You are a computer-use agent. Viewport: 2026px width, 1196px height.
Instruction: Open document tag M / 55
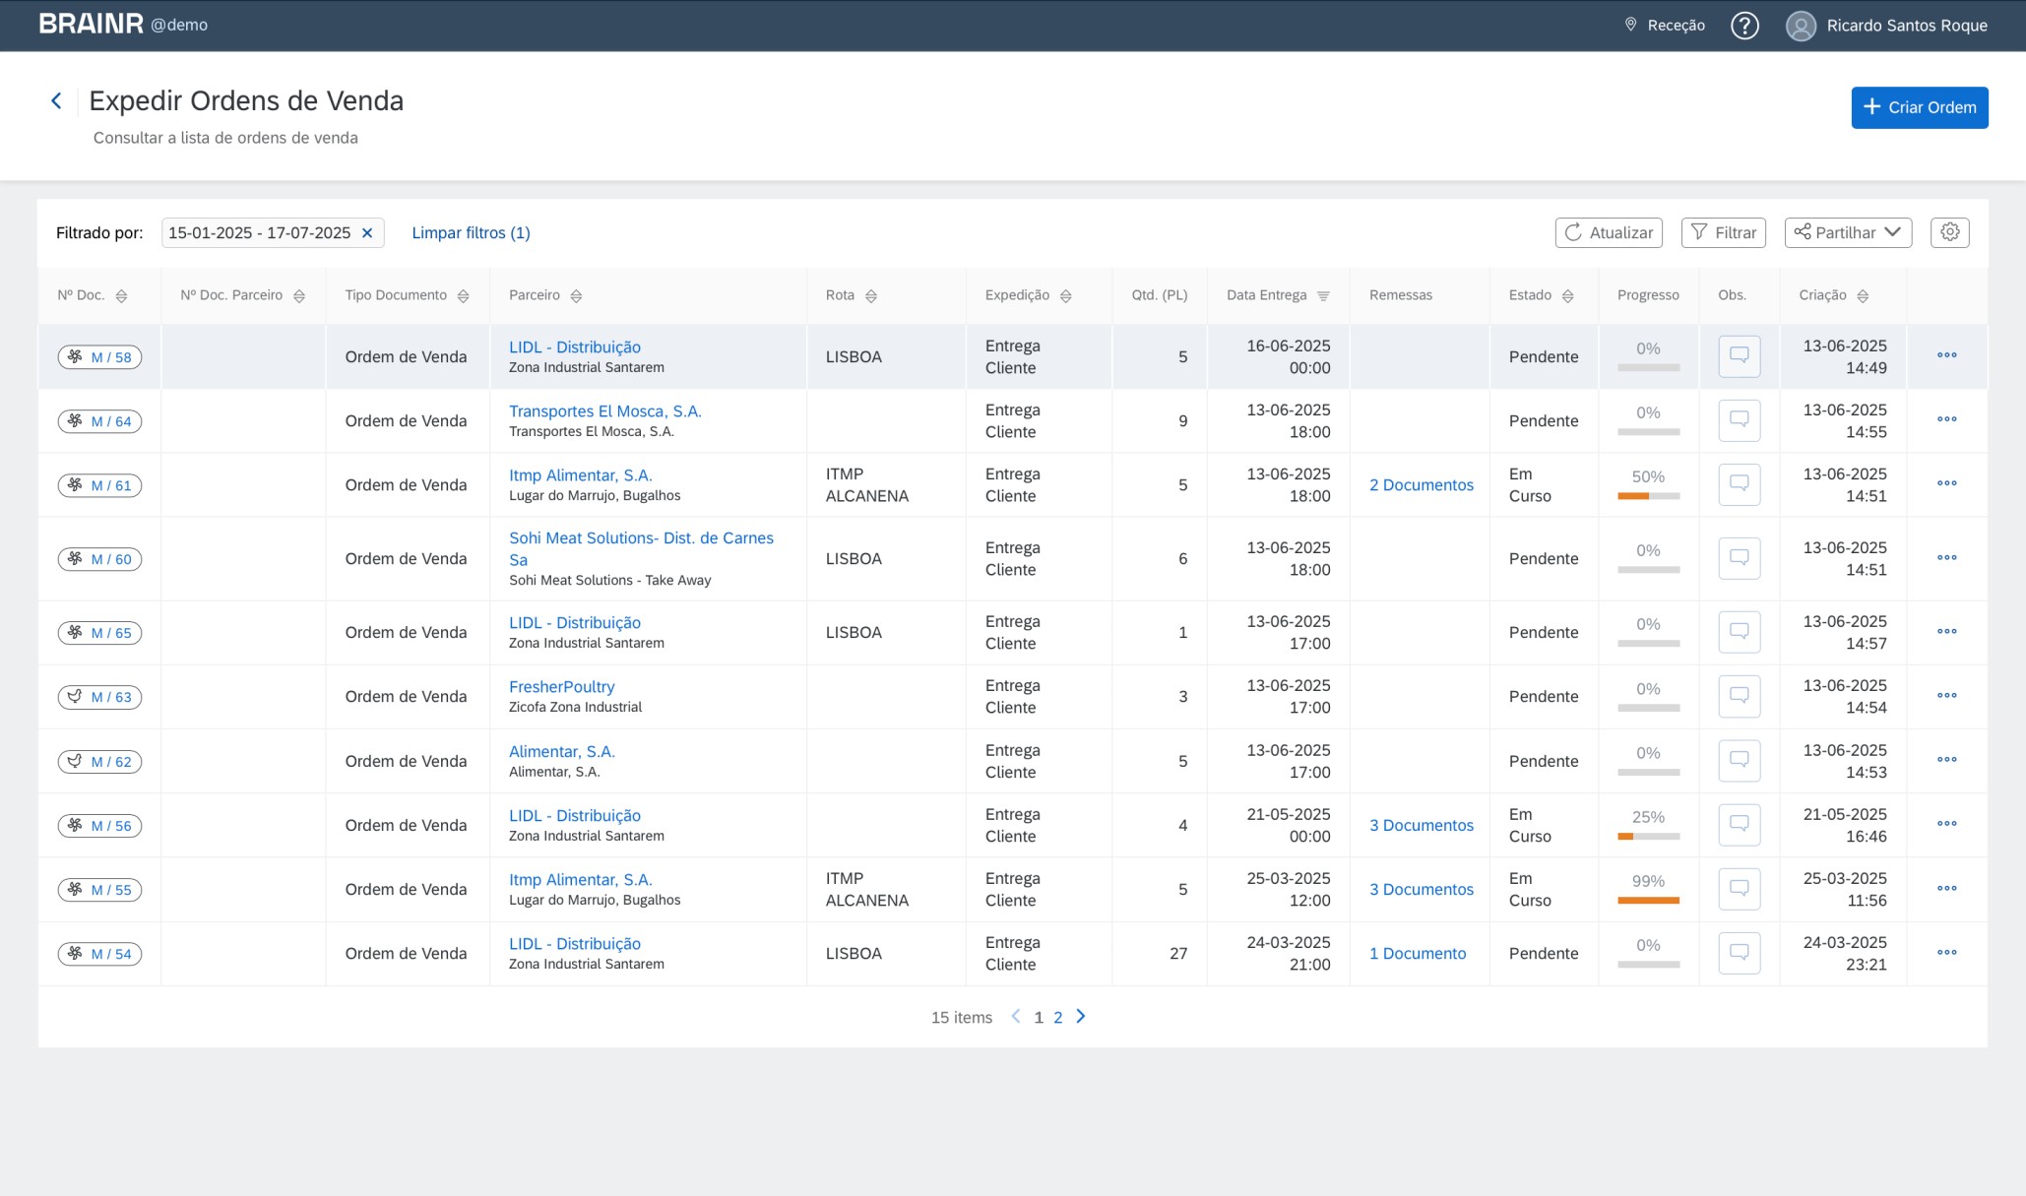coord(99,890)
